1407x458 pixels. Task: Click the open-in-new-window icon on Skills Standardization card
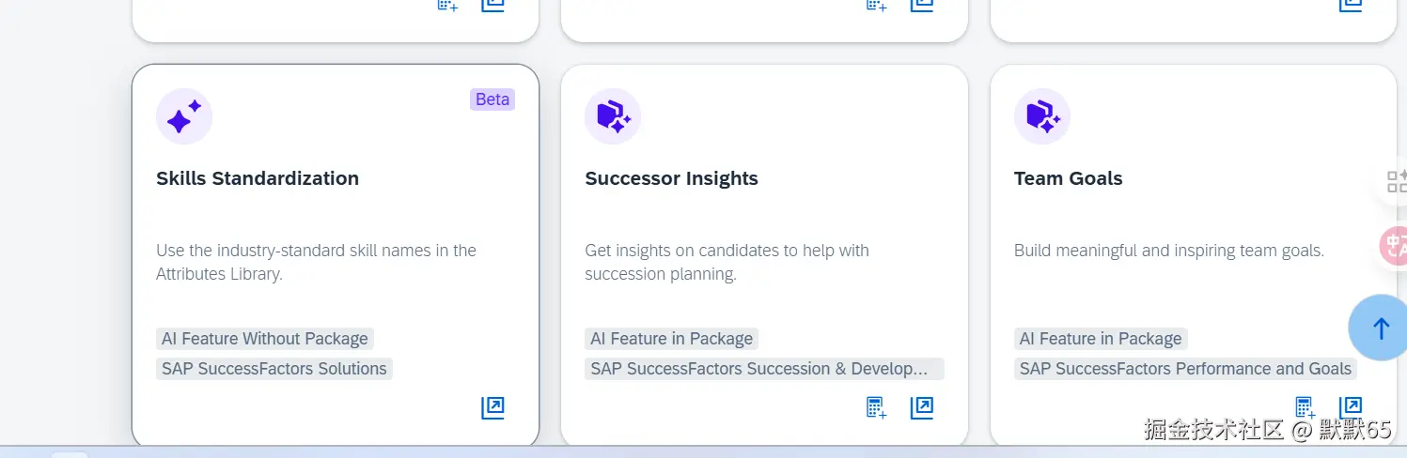pyautogui.click(x=492, y=407)
